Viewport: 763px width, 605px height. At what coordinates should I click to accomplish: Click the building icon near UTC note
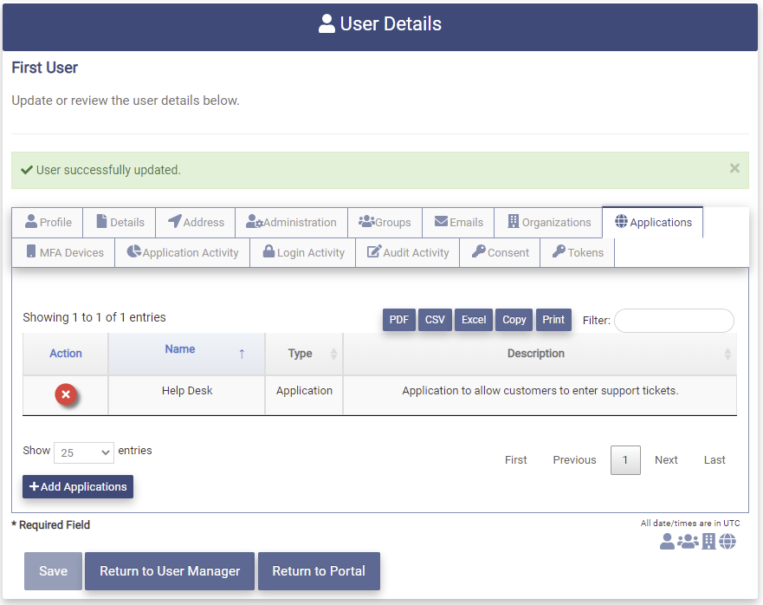(708, 541)
